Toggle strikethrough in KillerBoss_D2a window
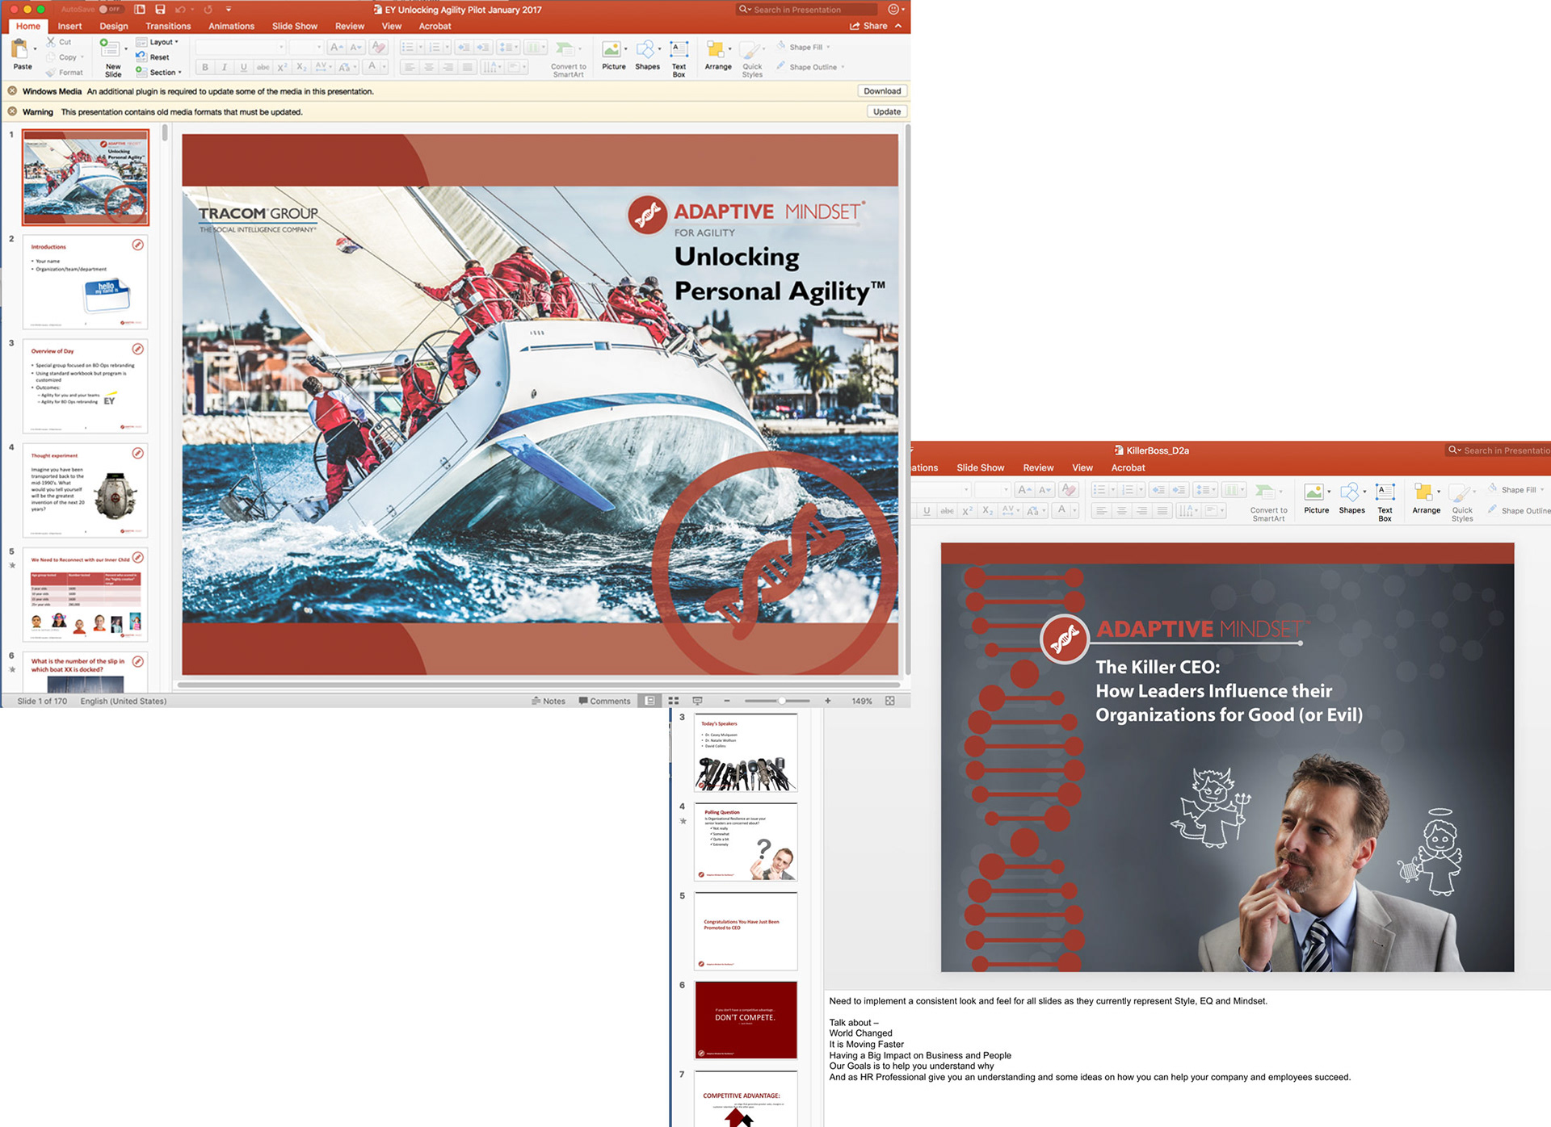This screenshot has width=1551, height=1127. tap(947, 510)
